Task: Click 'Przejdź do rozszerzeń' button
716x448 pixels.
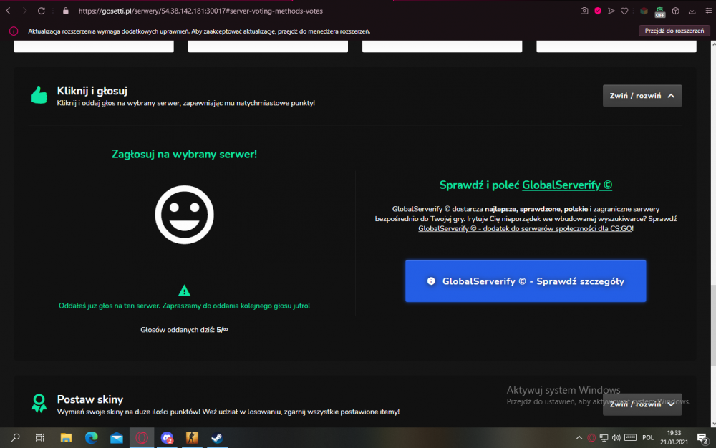Action: pos(674,31)
